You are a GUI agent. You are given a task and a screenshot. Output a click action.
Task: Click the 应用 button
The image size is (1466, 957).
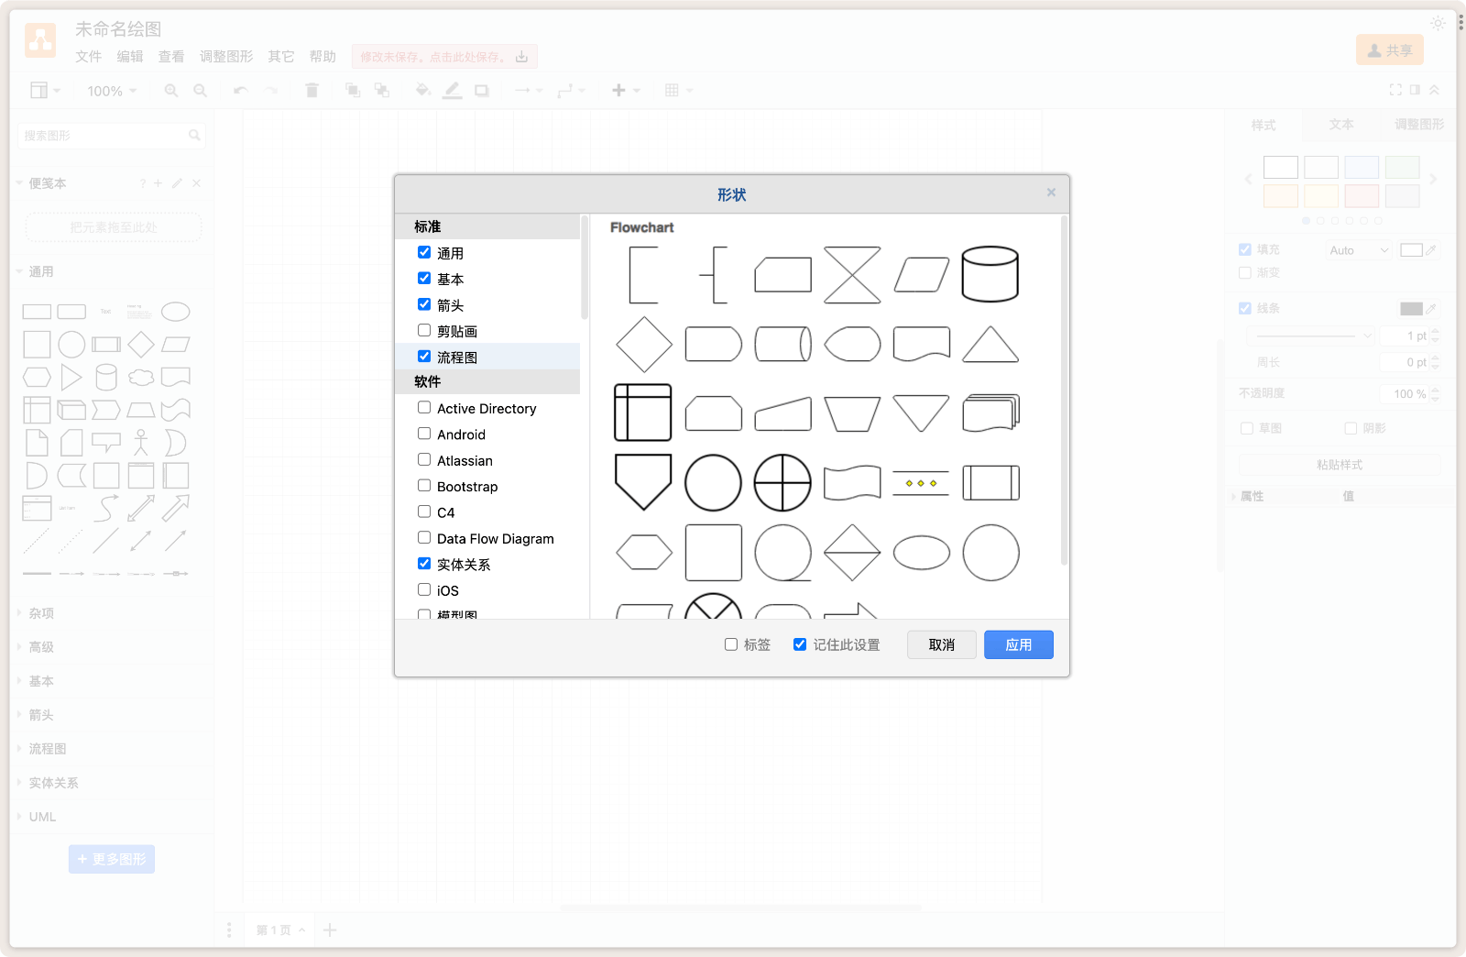point(1019,644)
